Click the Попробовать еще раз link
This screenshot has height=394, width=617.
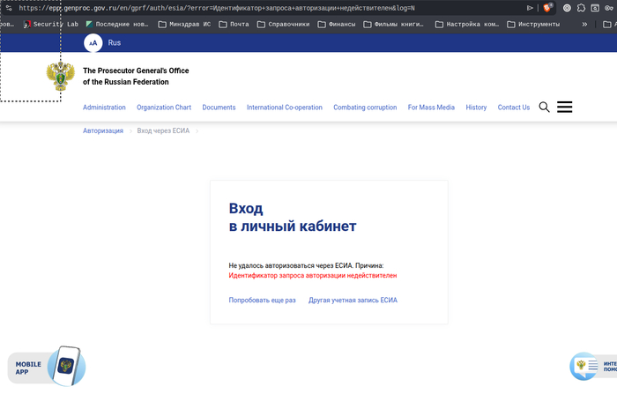(x=262, y=301)
